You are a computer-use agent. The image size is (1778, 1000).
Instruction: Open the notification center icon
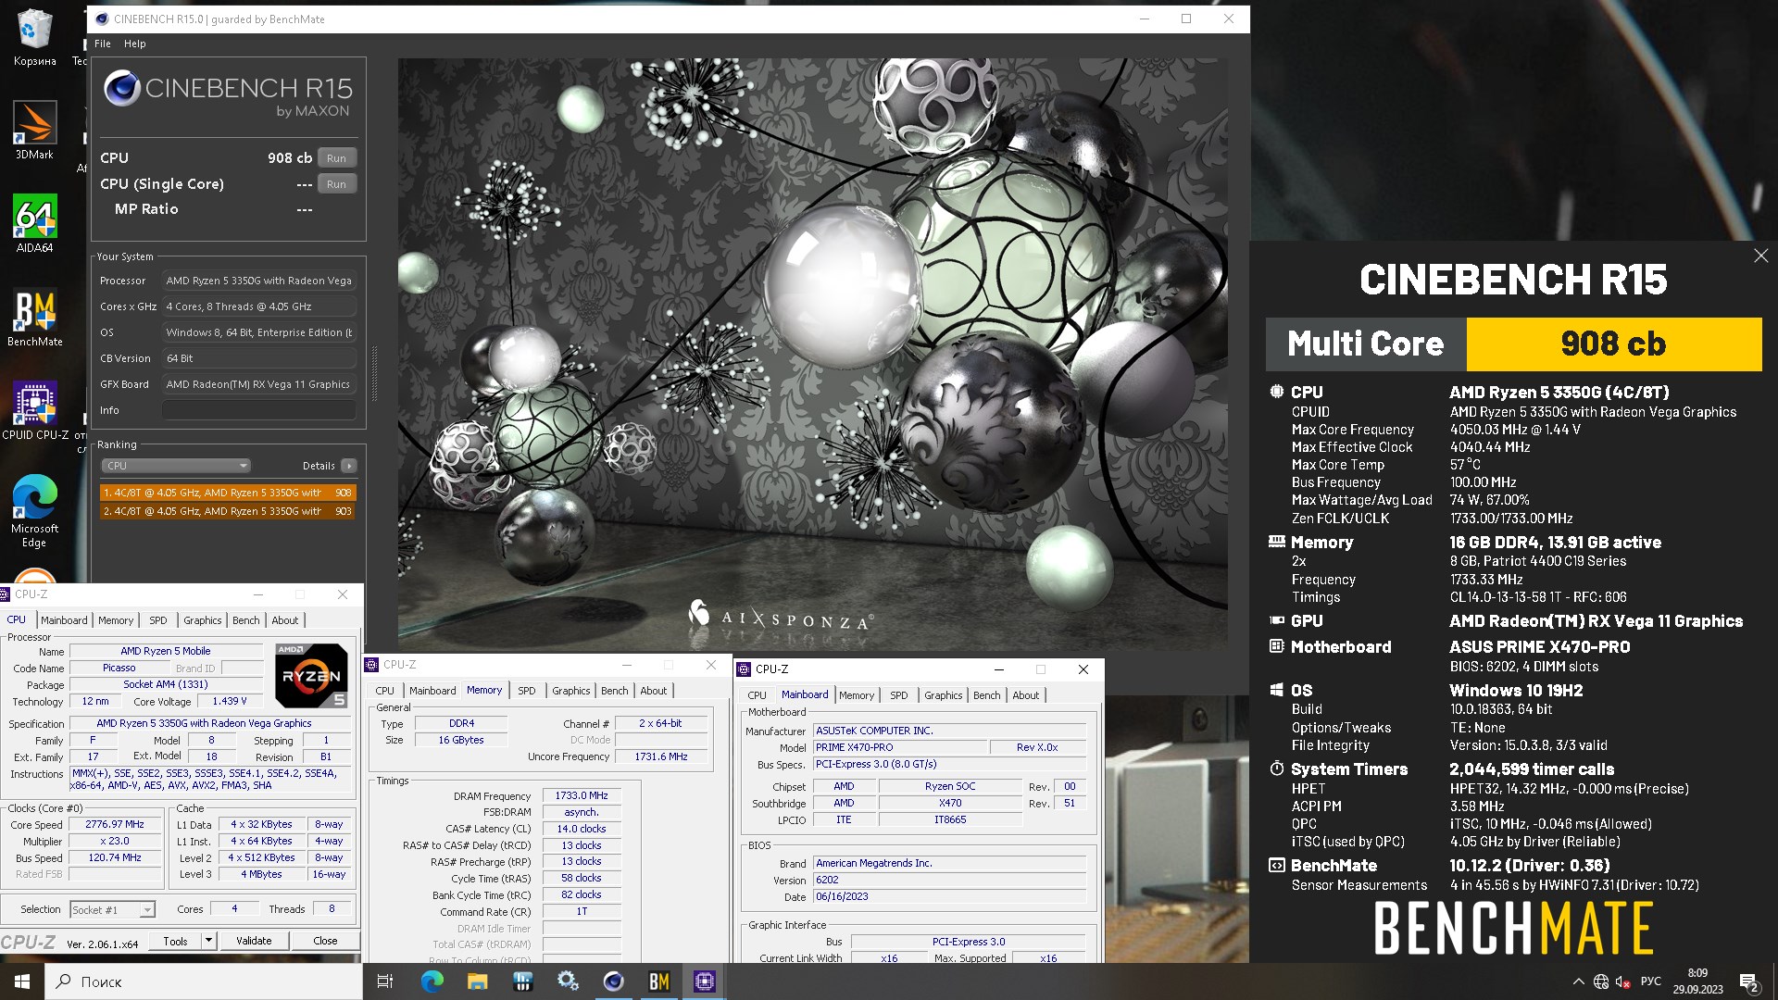1749,981
